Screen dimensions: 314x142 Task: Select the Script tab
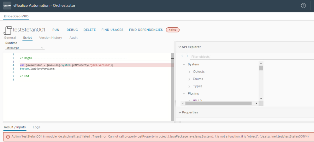click(x=27, y=38)
